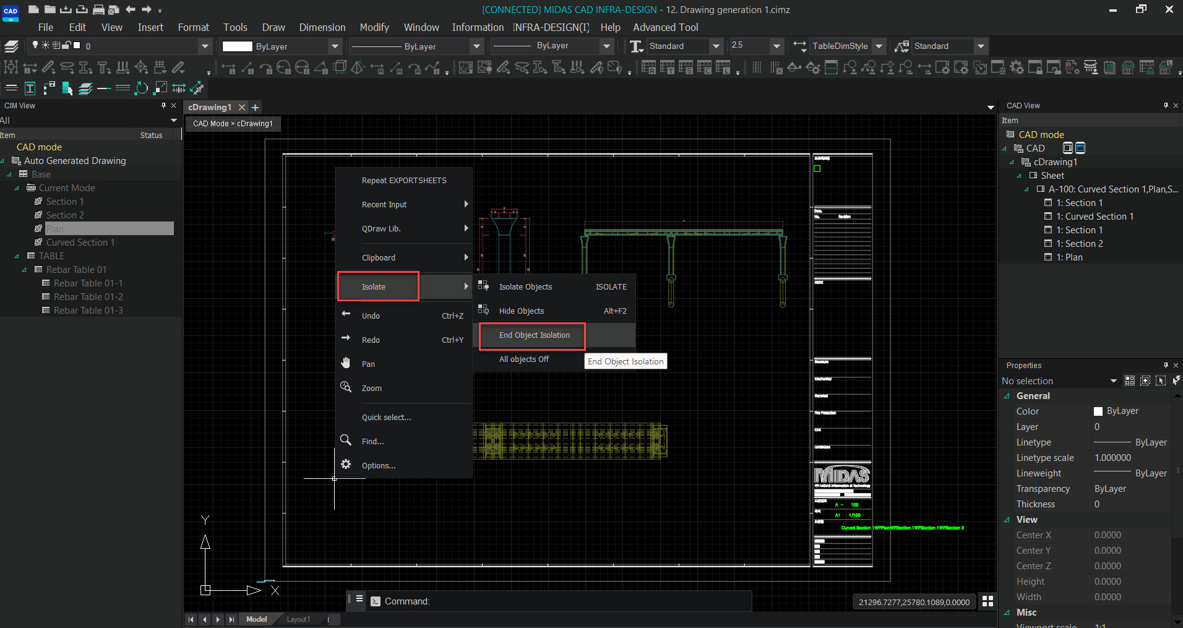Click the rotate arrow icon in bottom toolbar row
The width and height of the screenshot is (1183, 628).
point(142,88)
